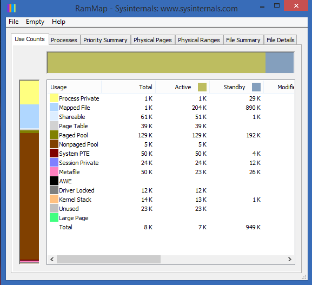The image size is (312, 285).
Task: Click the Modified column header
Action: point(279,87)
